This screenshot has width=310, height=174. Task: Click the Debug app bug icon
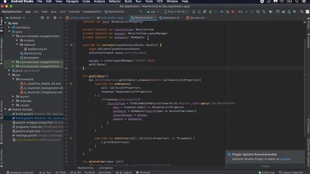pos(210,12)
